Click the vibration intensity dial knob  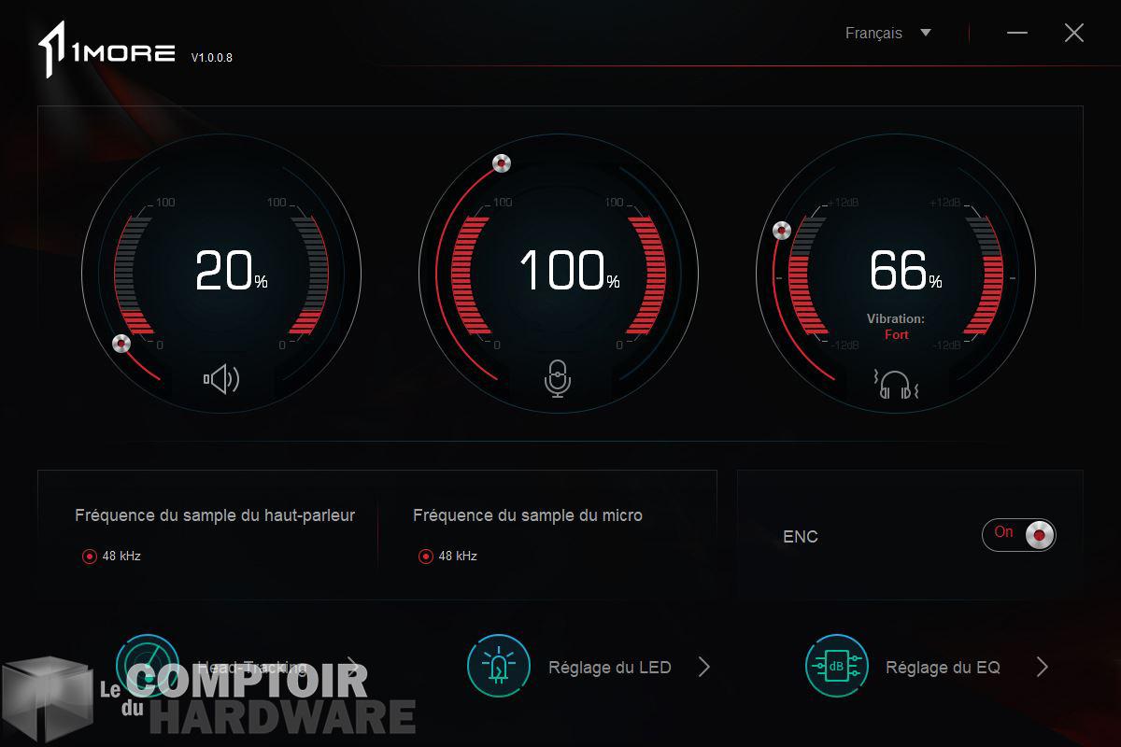[782, 231]
